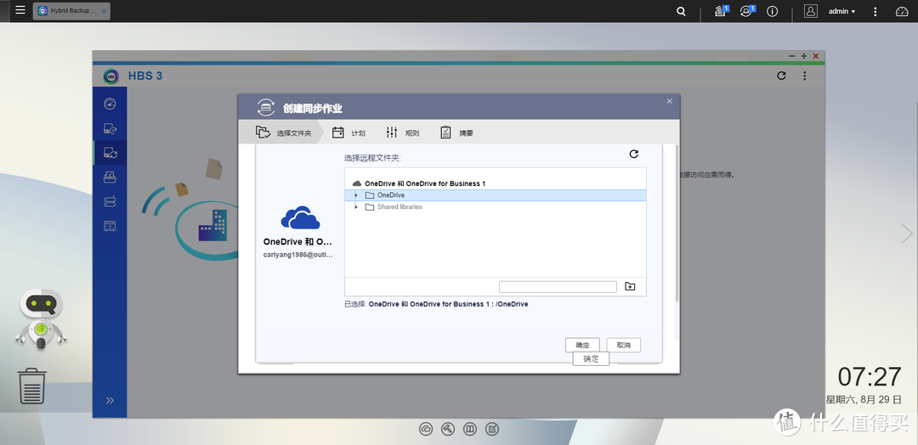Refresh the remote folder list
This screenshot has height=445, width=918.
(633, 154)
